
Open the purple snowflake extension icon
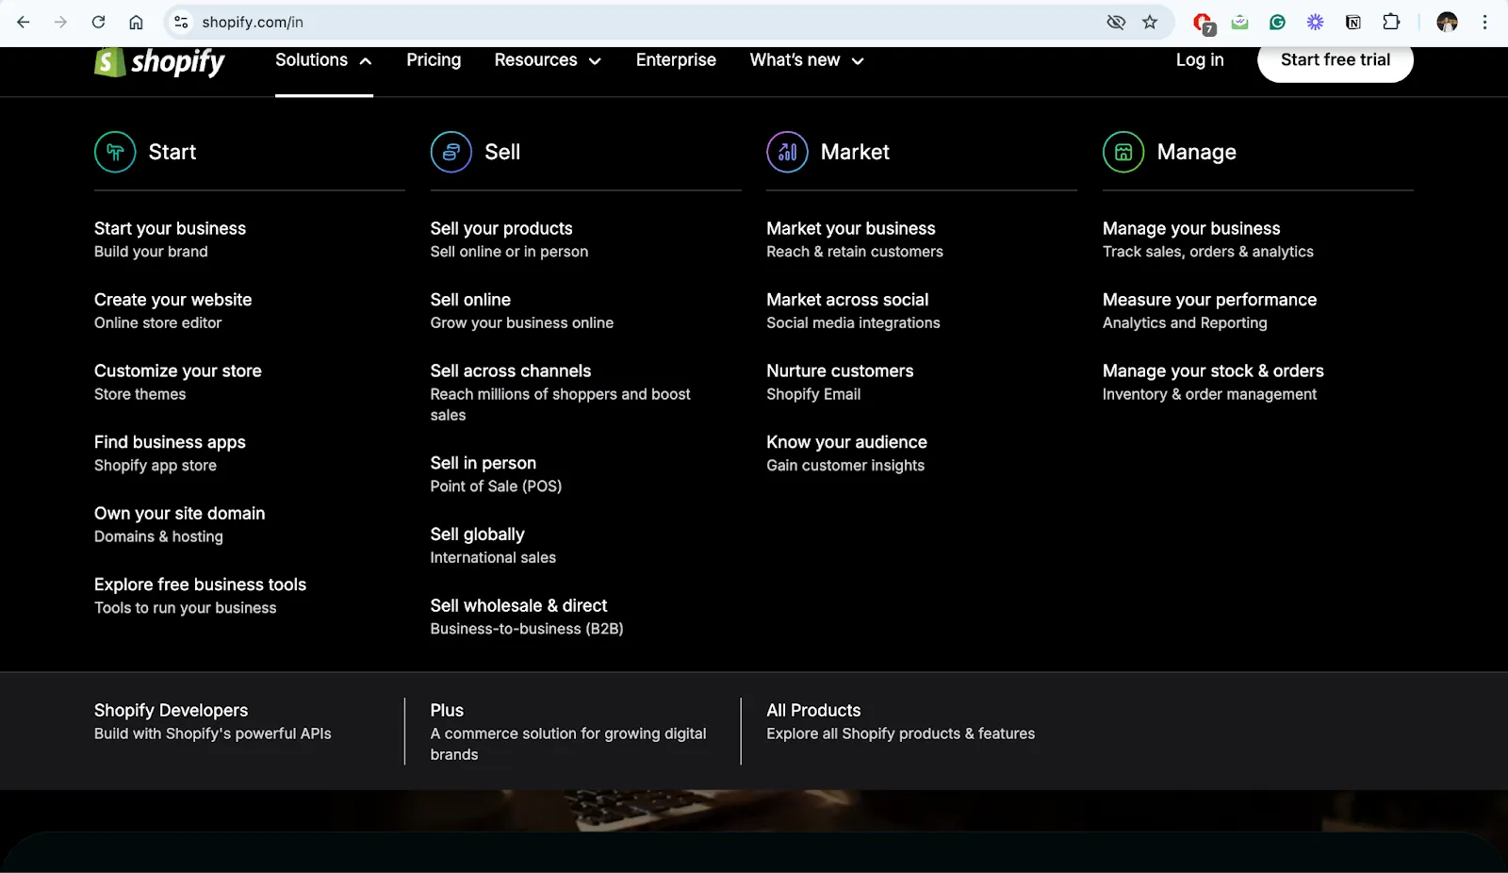1315,22
